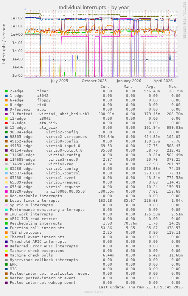
Task: Click the Last update timestamp text
Action: 141,287
